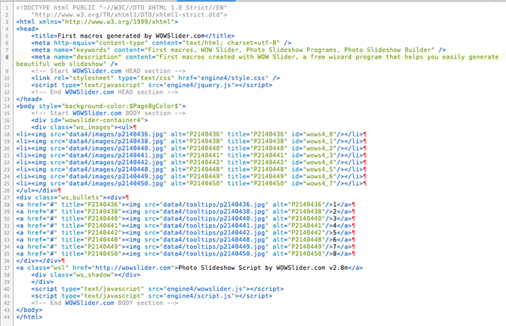Screen dimensions: 506x326
Task: Click the "End WOWSlider.com HEAD section" comment
Action: (x=105, y=92)
